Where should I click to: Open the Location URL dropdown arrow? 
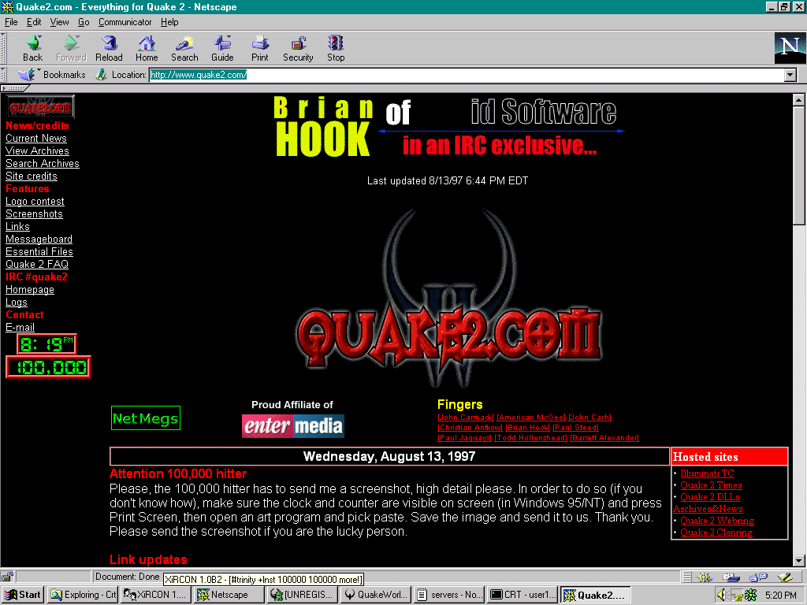tap(790, 75)
